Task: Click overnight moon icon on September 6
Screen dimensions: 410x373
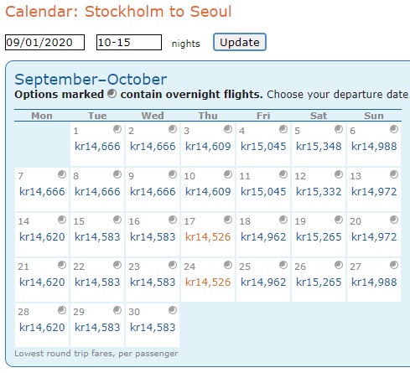Action: [394, 129]
